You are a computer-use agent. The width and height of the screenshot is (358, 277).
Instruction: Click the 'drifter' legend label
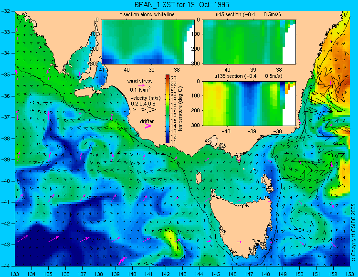[x=147, y=121]
